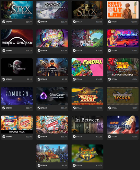Viewport: 140px width, 170px height.
Task: Open the 80's Overdrive game thumbnail
Action: [123, 38]
